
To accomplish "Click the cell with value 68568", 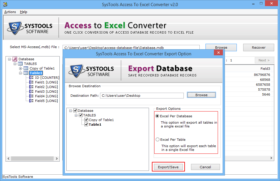I will (x=265, y=80).
